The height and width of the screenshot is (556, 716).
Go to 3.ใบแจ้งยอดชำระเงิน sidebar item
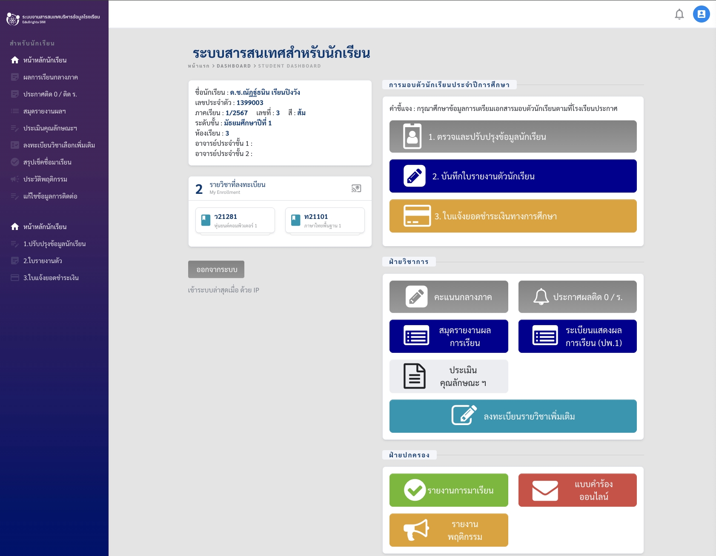51,278
